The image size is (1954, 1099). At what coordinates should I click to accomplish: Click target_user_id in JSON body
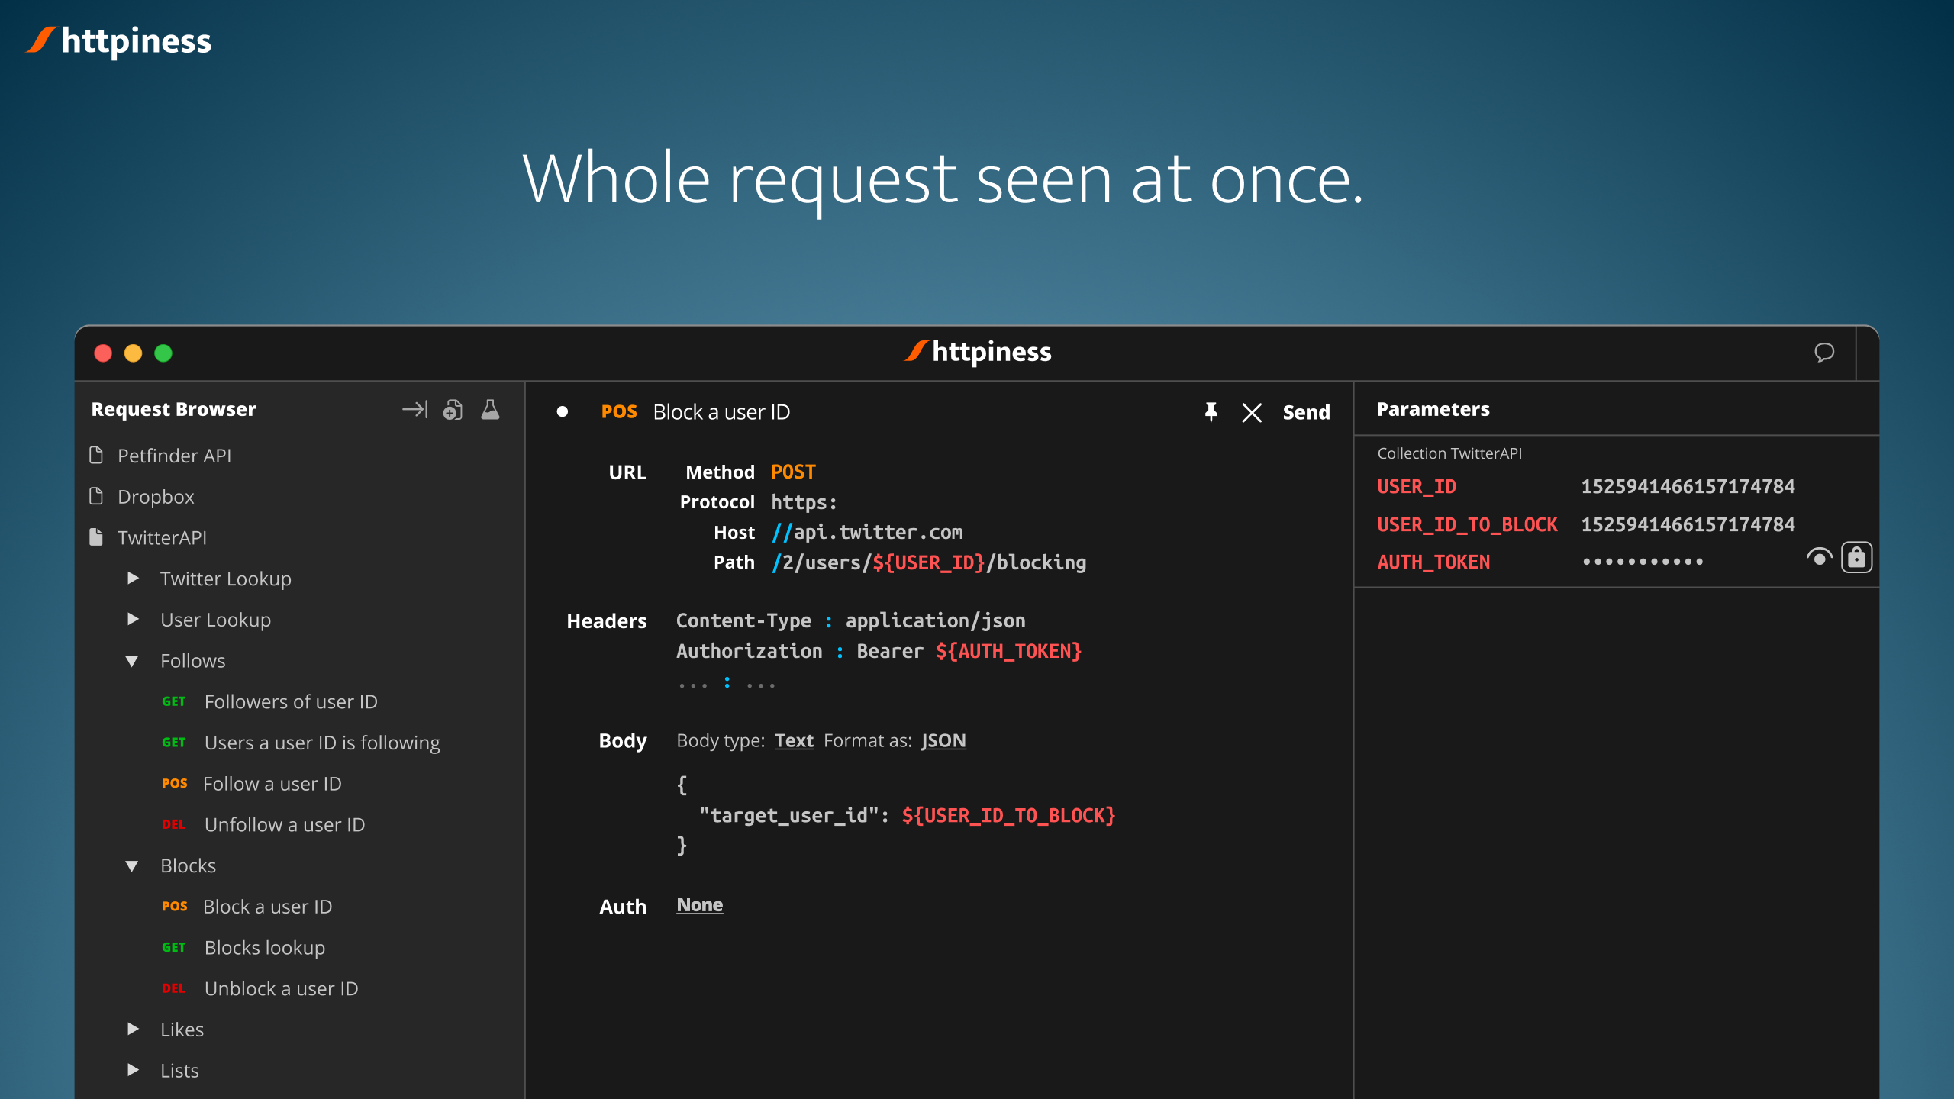point(788,816)
